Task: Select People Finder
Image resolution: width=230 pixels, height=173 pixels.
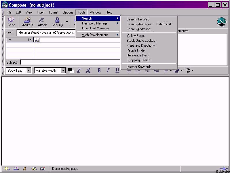Action: tap(149, 50)
